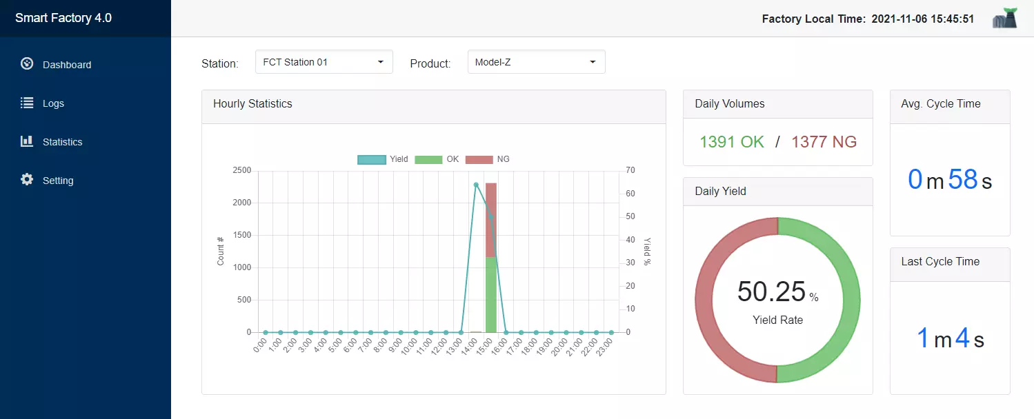Hide the NG series via legend
The image size is (1034, 419).
coord(479,159)
